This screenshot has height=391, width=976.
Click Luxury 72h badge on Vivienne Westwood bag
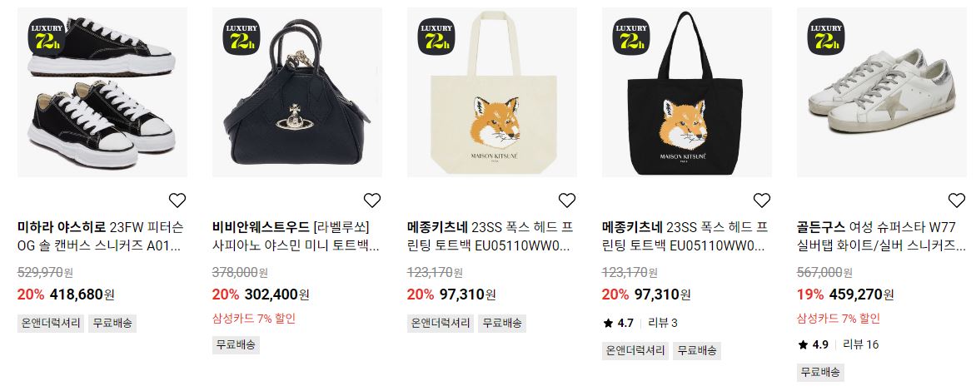pyautogui.click(x=242, y=36)
